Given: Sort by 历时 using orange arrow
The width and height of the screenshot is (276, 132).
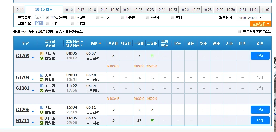Looking at the screenshot, I should tap(100, 43).
